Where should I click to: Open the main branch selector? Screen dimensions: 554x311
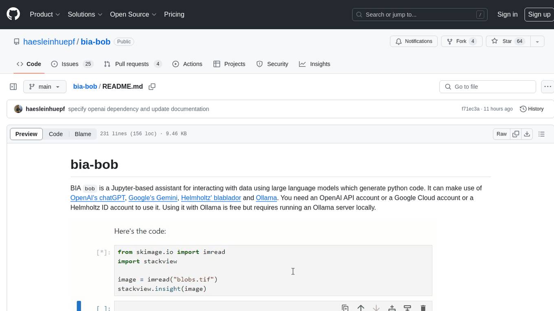click(x=45, y=87)
